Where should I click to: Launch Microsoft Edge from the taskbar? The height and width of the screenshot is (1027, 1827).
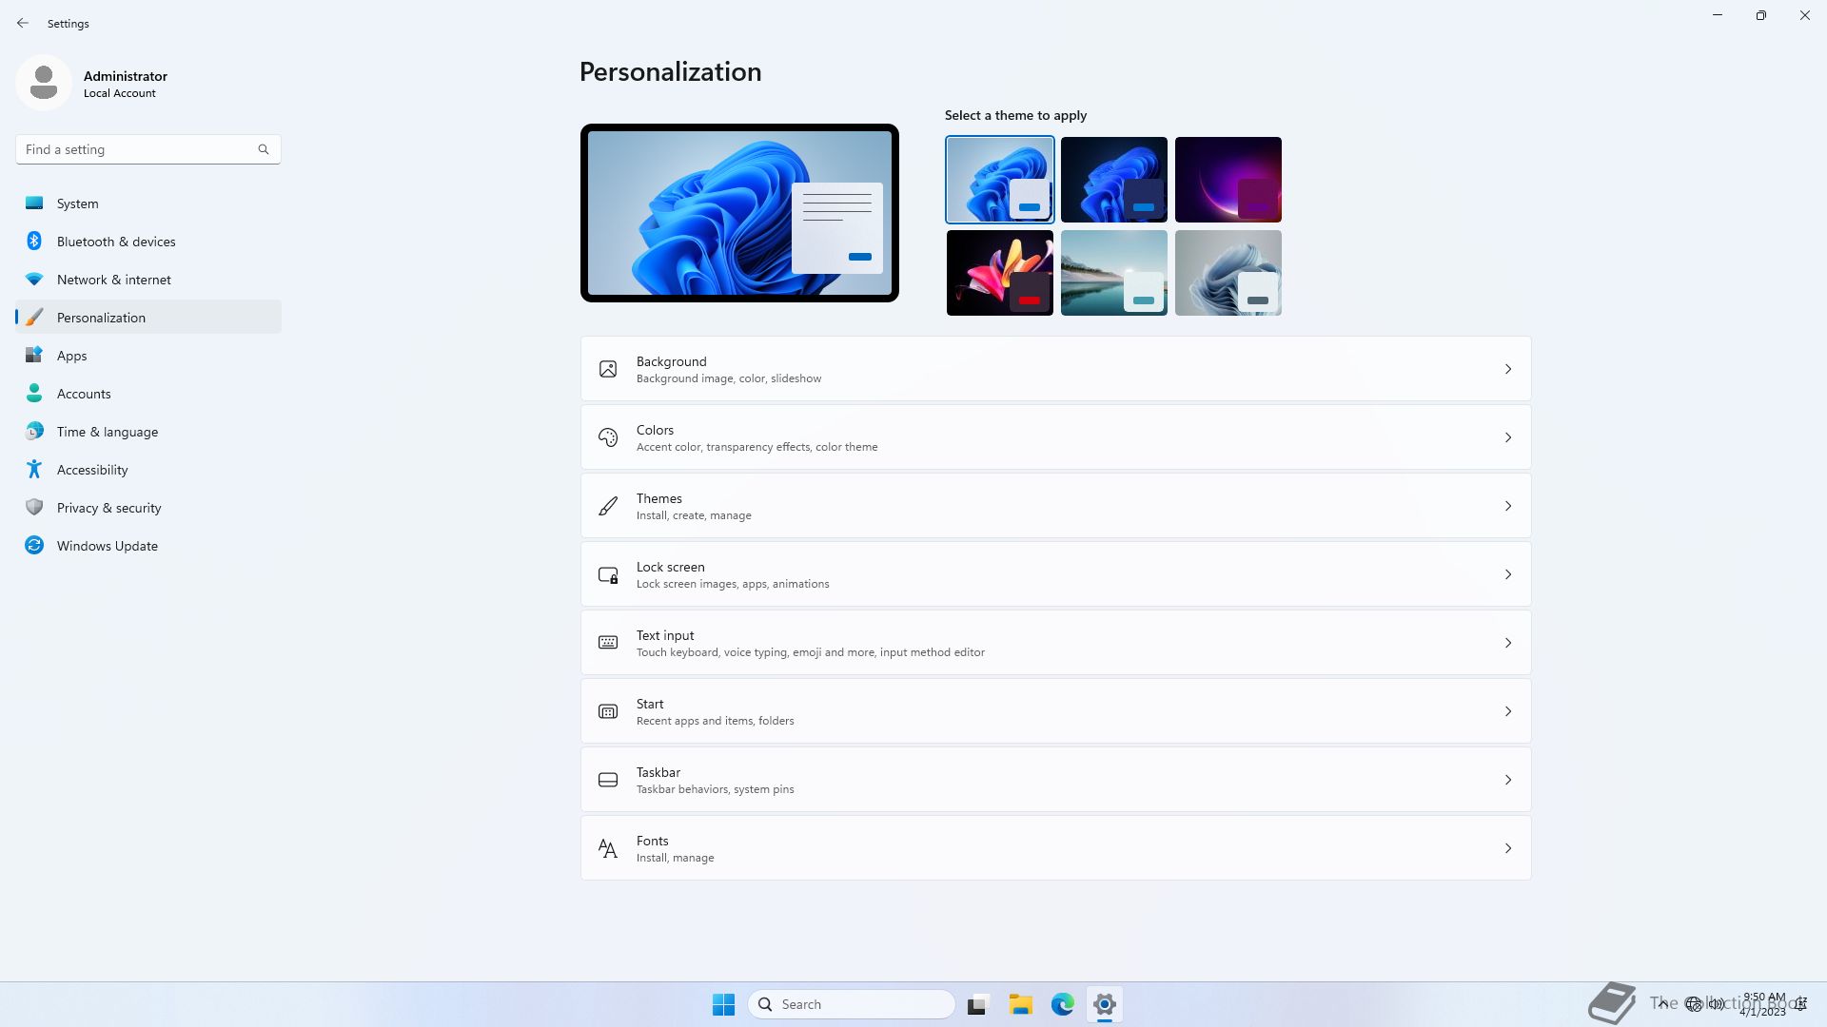tap(1063, 1004)
